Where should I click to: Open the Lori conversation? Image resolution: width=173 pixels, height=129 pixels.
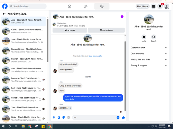tap(24, 89)
